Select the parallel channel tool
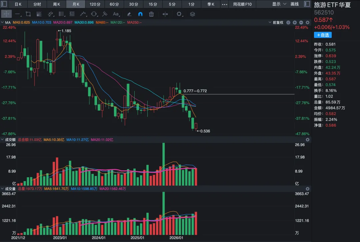 (x=50, y=14)
